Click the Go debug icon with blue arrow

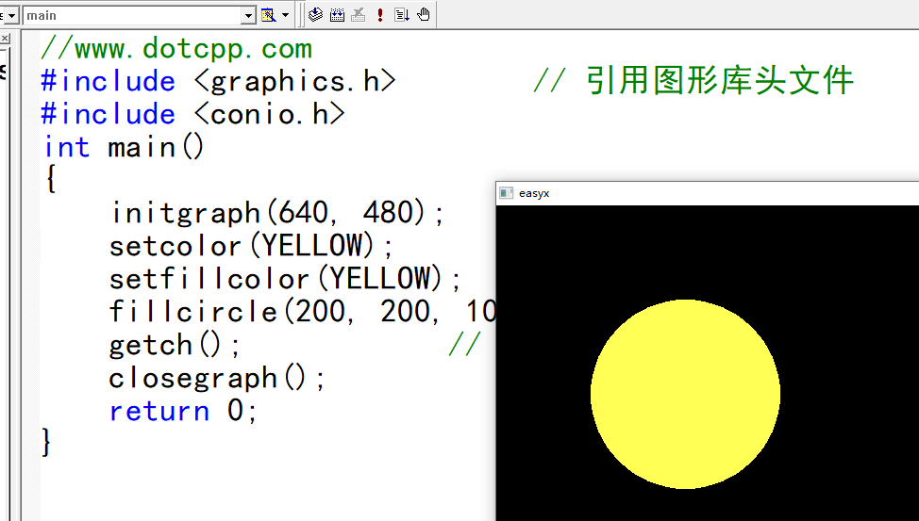(x=402, y=15)
